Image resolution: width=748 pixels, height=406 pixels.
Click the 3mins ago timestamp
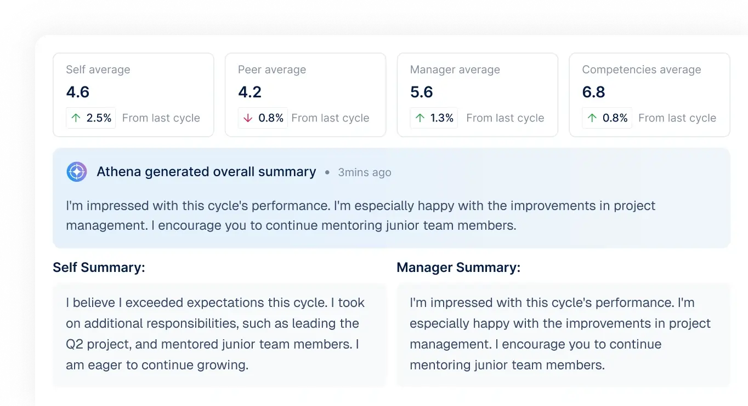(x=365, y=172)
